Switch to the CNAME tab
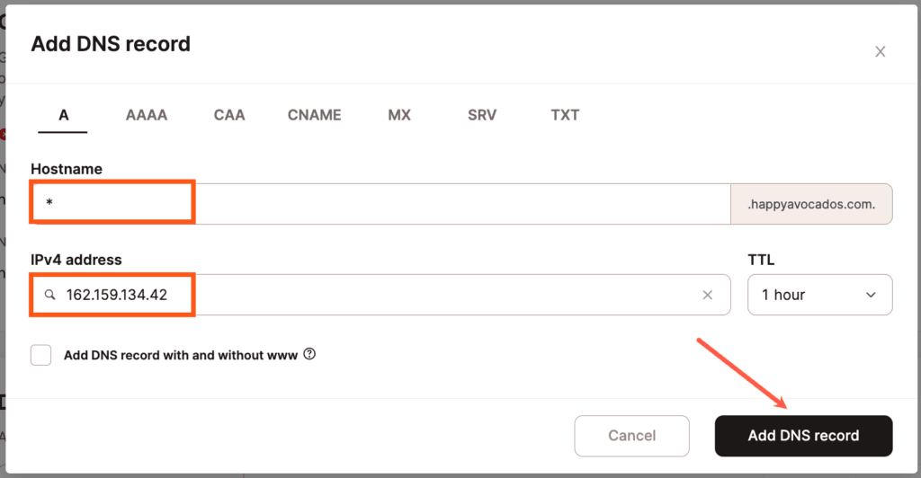Image resolution: width=921 pixels, height=478 pixels. [314, 115]
